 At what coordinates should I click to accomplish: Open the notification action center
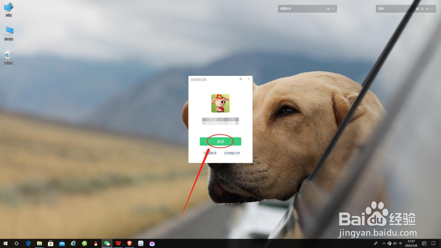point(434,243)
